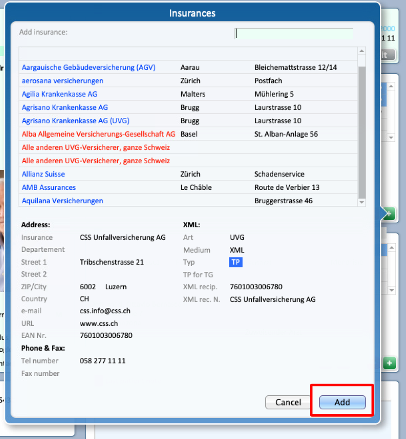
Task: Click the Schadenservice cell
Action: [x=280, y=174]
